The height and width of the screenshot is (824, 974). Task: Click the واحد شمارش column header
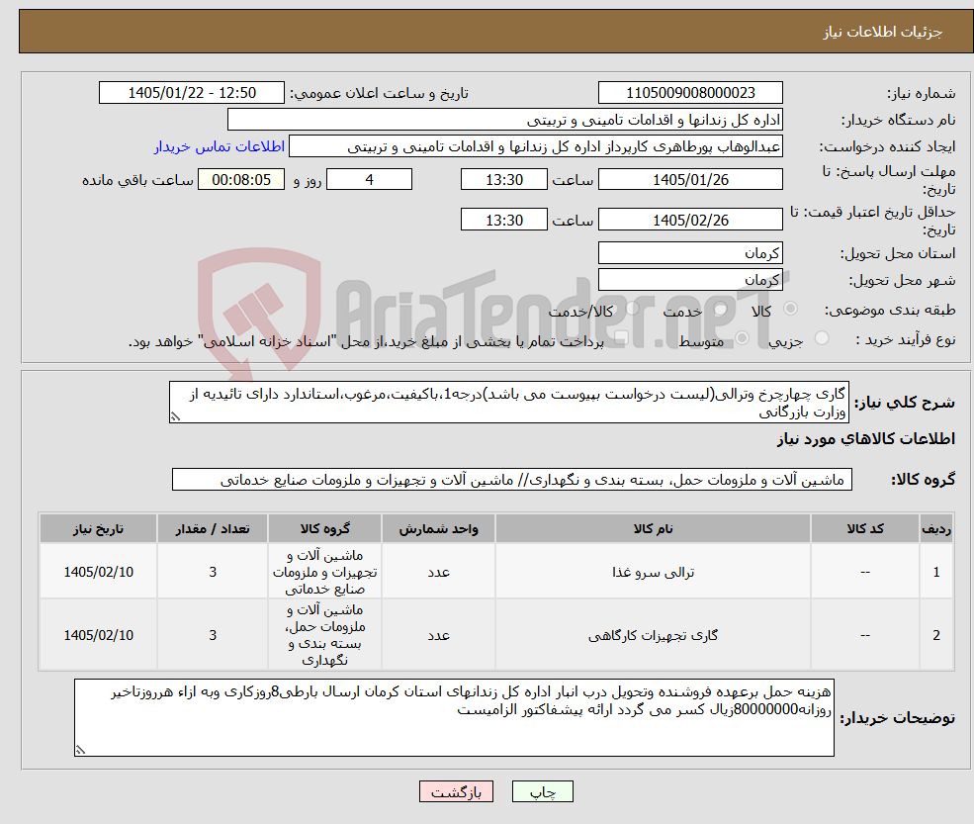(439, 529)
